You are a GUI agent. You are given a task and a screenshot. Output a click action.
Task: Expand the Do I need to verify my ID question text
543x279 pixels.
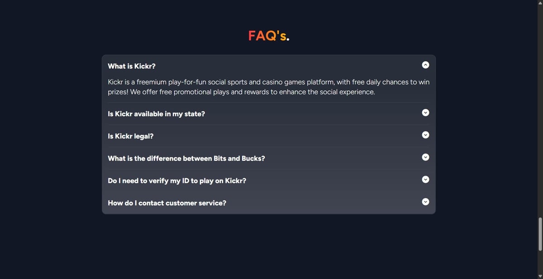[x=177, y=181]
